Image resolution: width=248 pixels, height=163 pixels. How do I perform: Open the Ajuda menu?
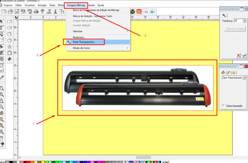101,5
